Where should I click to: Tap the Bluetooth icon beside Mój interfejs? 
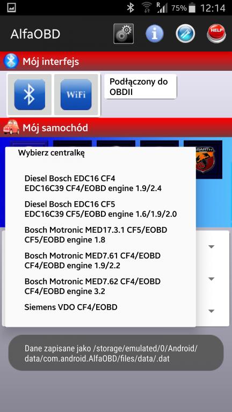(11, 61)
